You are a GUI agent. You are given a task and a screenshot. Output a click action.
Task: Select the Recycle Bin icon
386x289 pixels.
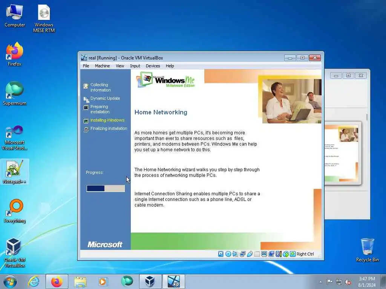pos(367,250)
